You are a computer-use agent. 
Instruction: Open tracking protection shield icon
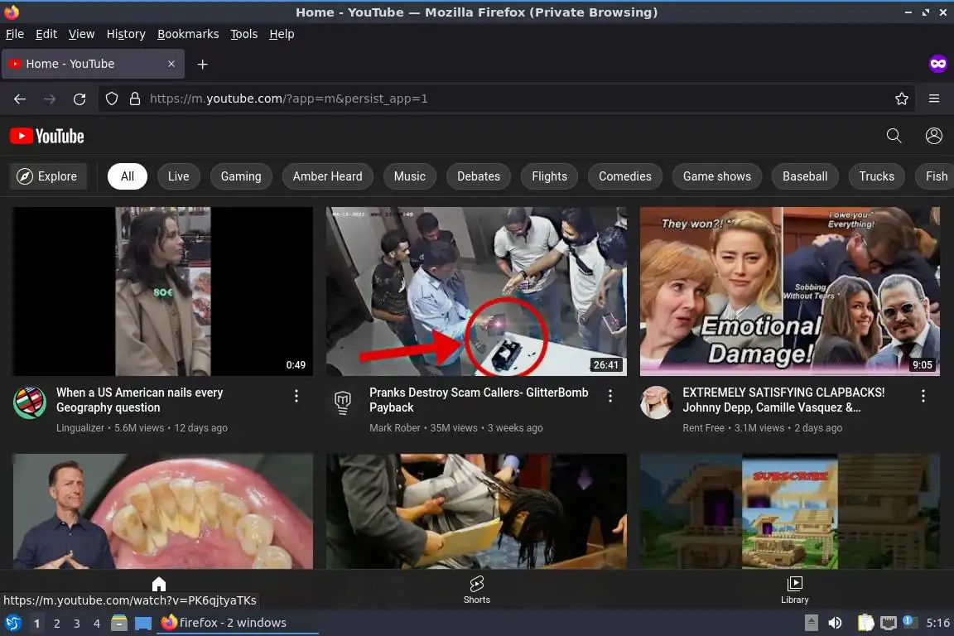tap(111, 99)
